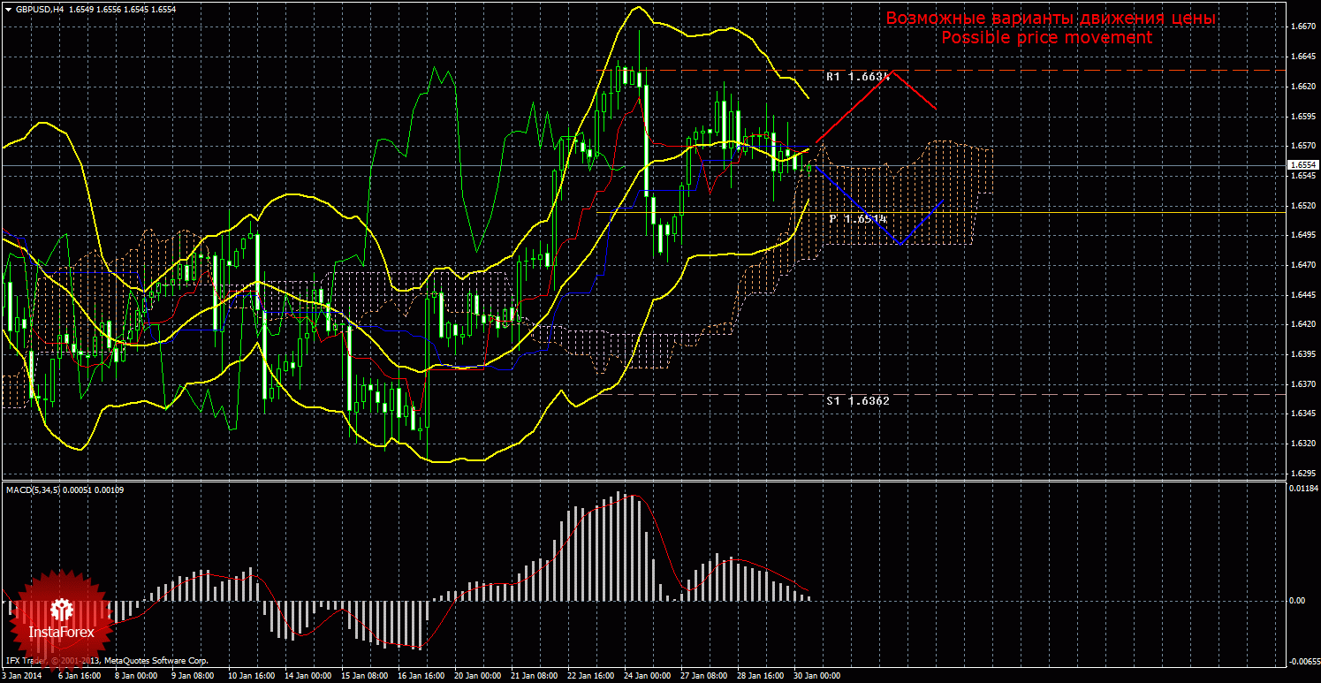Click the 1.6595 price axis value
The height and width of the screenshot is (683, 1321).
pos(1303,116)
